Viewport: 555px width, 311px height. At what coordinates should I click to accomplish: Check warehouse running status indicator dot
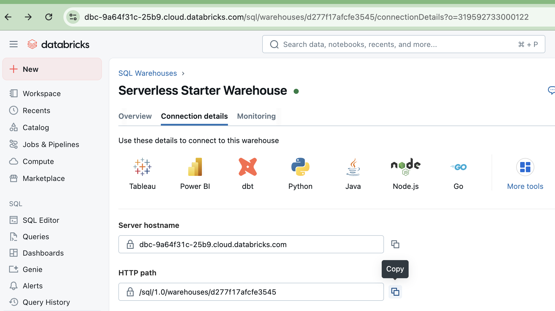tap(296, 91)
